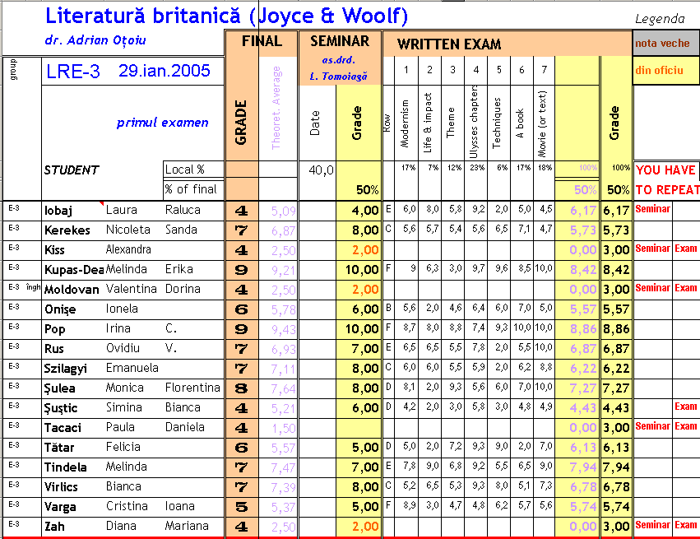Image resolution: width=700 pixels, height=539 pixels.
Task: Click the 'WRITTEN EXAM' section header
Action: 449,44
